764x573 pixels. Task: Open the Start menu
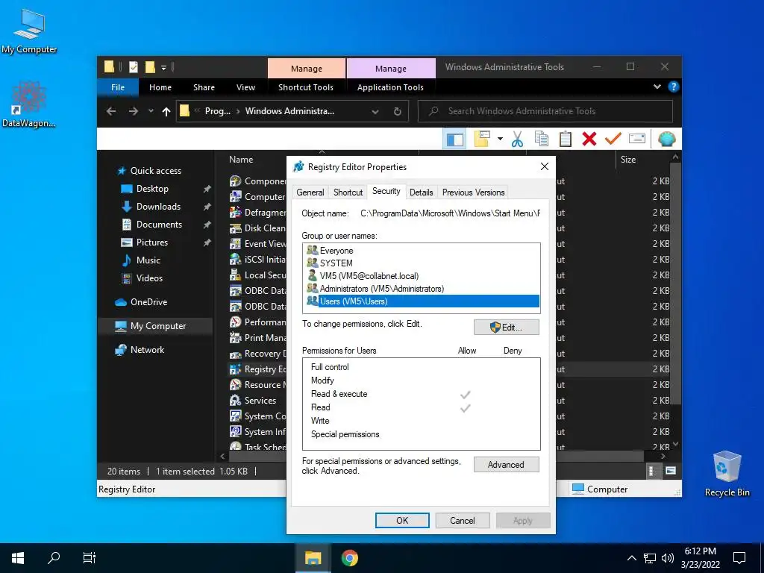click(x=18, y=558)
